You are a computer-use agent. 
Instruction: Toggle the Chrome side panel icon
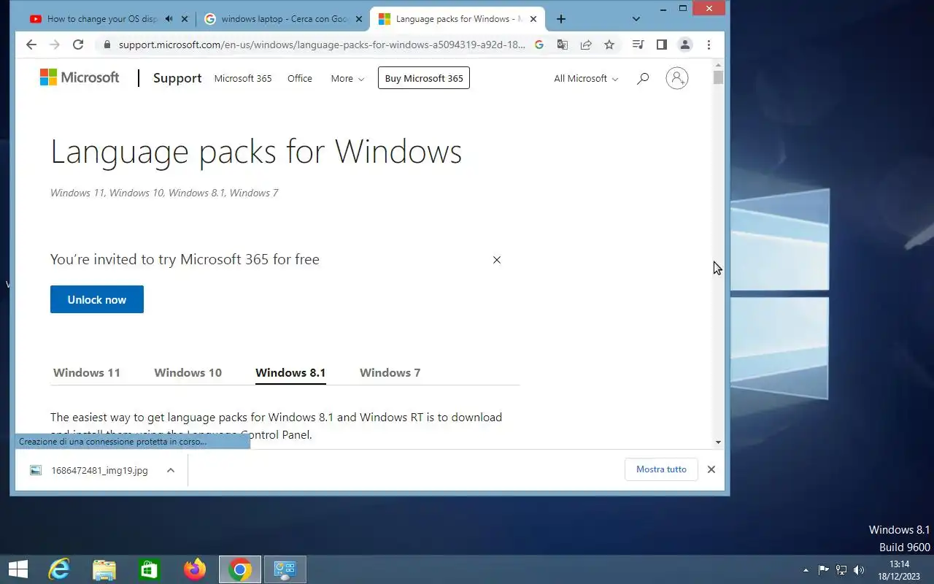pos(662,45)
